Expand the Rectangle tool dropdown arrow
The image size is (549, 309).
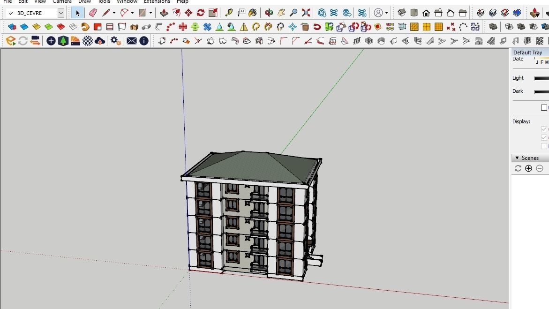point(150,13)
